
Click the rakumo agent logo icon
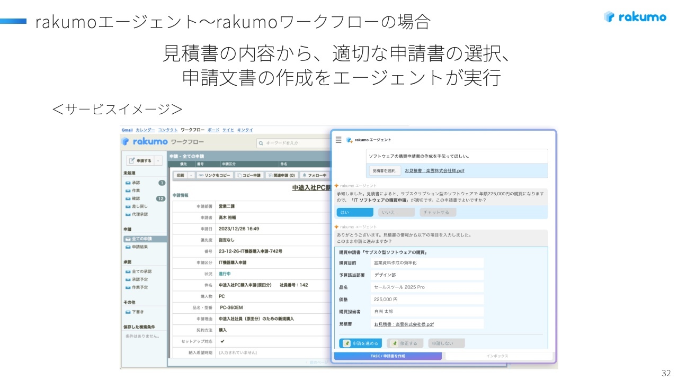pos(349,140)
